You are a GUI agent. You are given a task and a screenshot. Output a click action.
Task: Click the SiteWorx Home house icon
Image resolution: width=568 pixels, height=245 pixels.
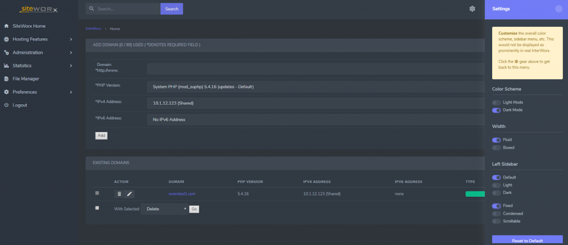(x=6, y=26)
